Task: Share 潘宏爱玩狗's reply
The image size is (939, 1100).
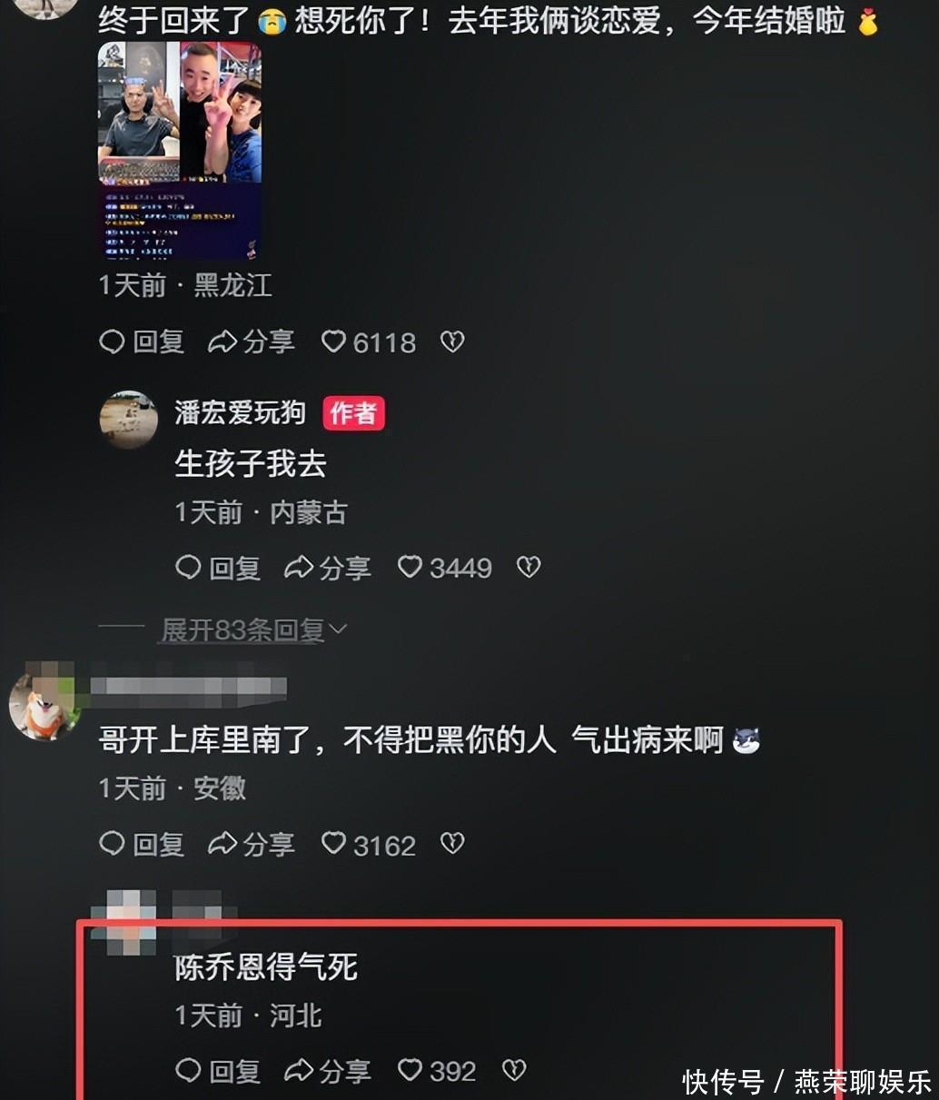Action: (328, 568)
